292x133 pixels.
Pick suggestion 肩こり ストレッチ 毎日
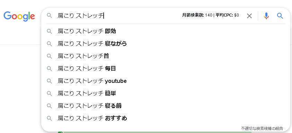pyautogui.click(x=166, y=68)
